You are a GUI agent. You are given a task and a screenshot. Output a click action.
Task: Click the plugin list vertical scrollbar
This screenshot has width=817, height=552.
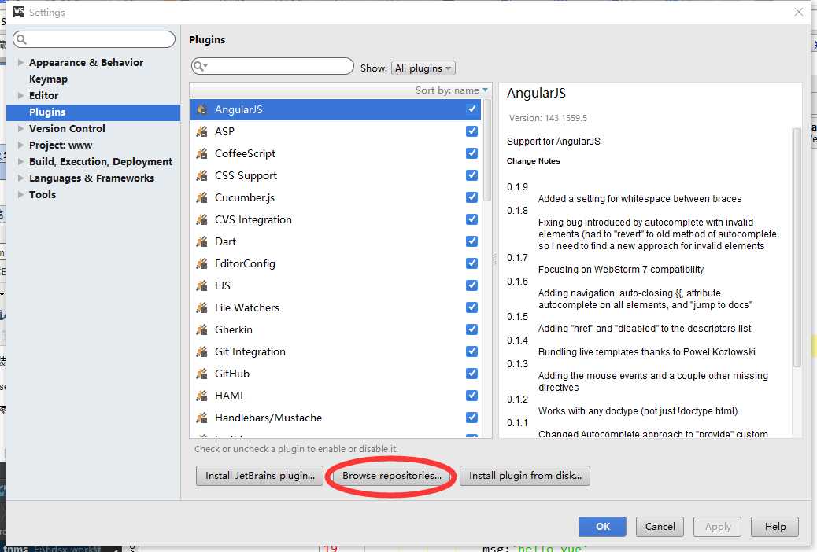pyautogui.click(x=487, y=151)
